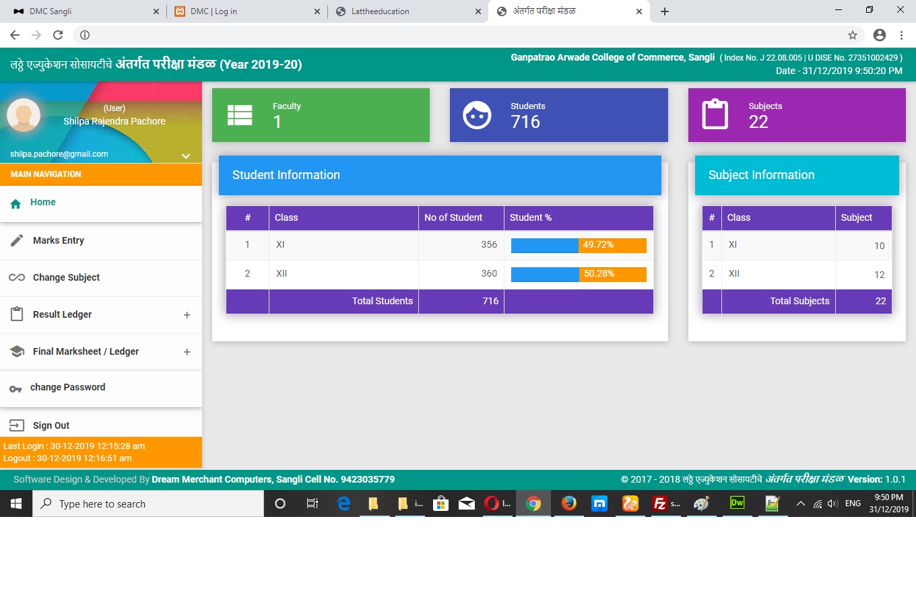Click the XI student percentage bar
The image size is (916, 589).
pyautogui.click(x=578, y=245)
